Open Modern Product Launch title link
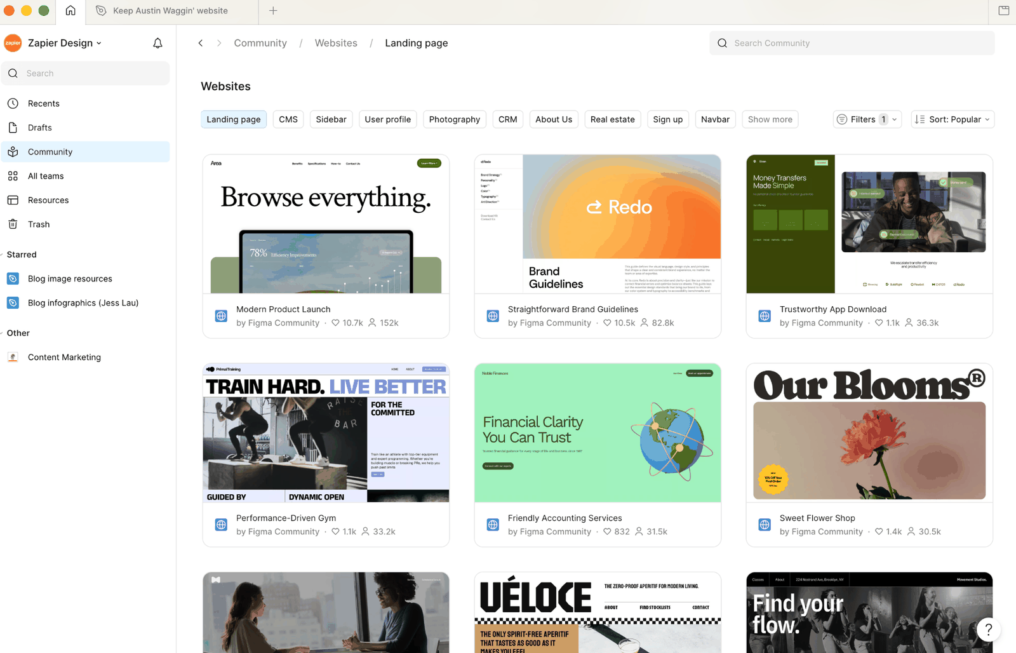The width and height of the screenshot is (1016, 653). tap(283, 309)
